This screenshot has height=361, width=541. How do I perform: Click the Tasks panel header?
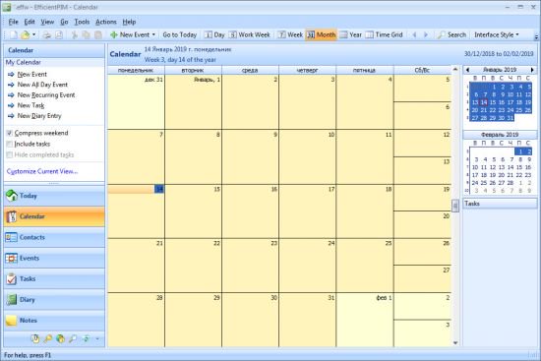tap(500, 204)
